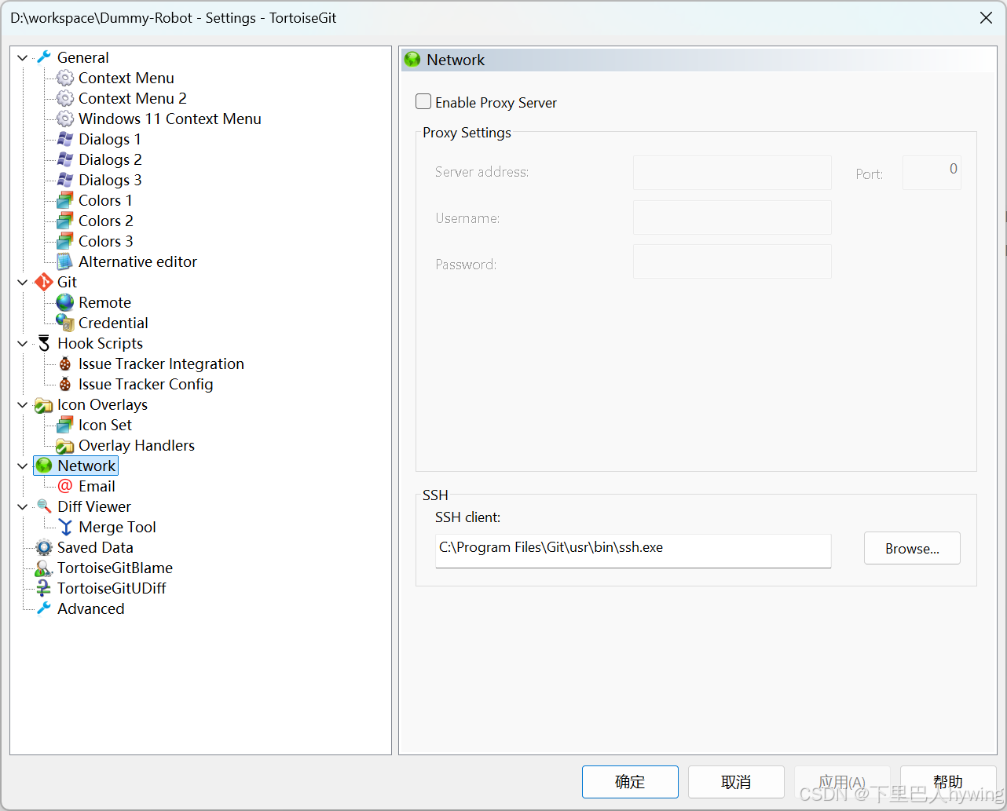
Task: Open the Dialogs 2 settings page
Action: (110, 159)
